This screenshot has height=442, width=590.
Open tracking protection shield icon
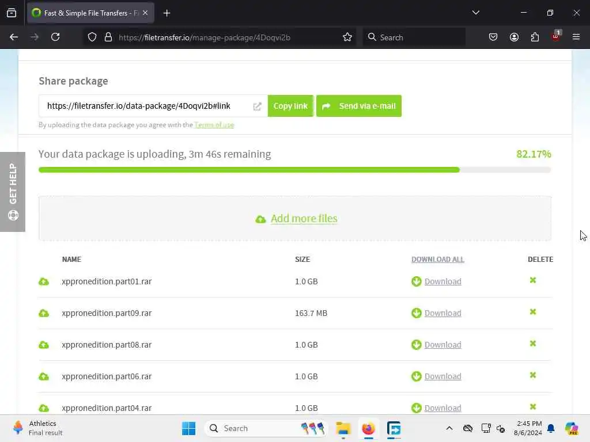[x=92, y=37]
